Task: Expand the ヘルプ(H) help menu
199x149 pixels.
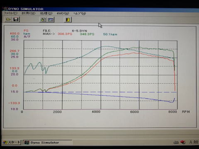Action: pos(80,14)
